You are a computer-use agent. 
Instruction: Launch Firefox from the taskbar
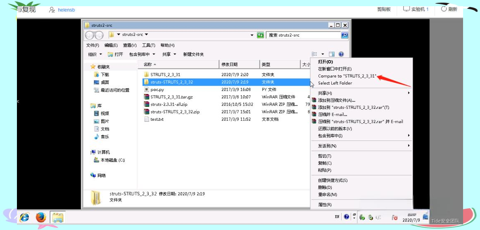click(x=41, y=218)
